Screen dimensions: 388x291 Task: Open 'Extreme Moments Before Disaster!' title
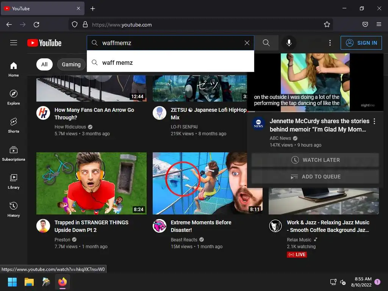pyautogui.click(x=201, y=226)
